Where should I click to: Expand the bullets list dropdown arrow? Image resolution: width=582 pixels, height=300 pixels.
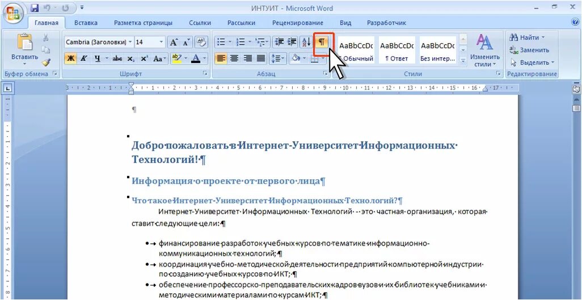click(230, 42)
